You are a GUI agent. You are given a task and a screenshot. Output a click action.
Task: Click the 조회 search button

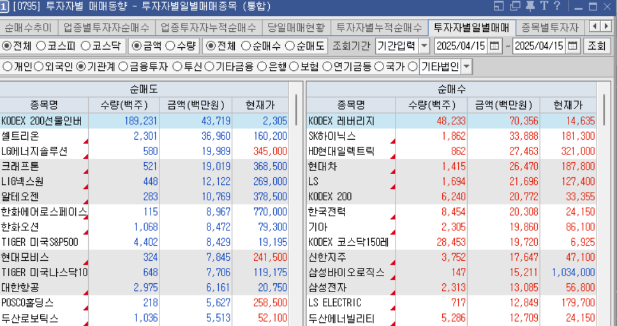click(596, 46)
